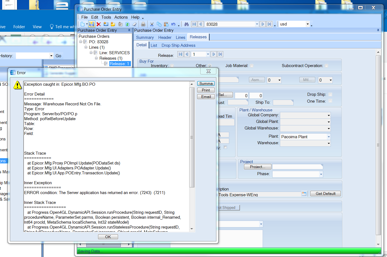Open the Tools menu

coord(106,17)
